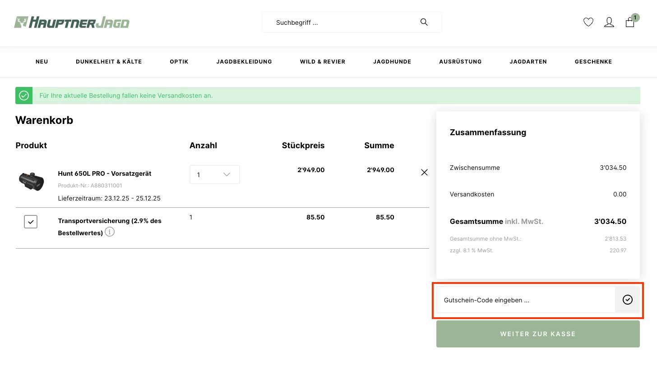Apply voucher code with checkmark icon
The height and width of the screenshot is (365, 657).
(627, 300)
